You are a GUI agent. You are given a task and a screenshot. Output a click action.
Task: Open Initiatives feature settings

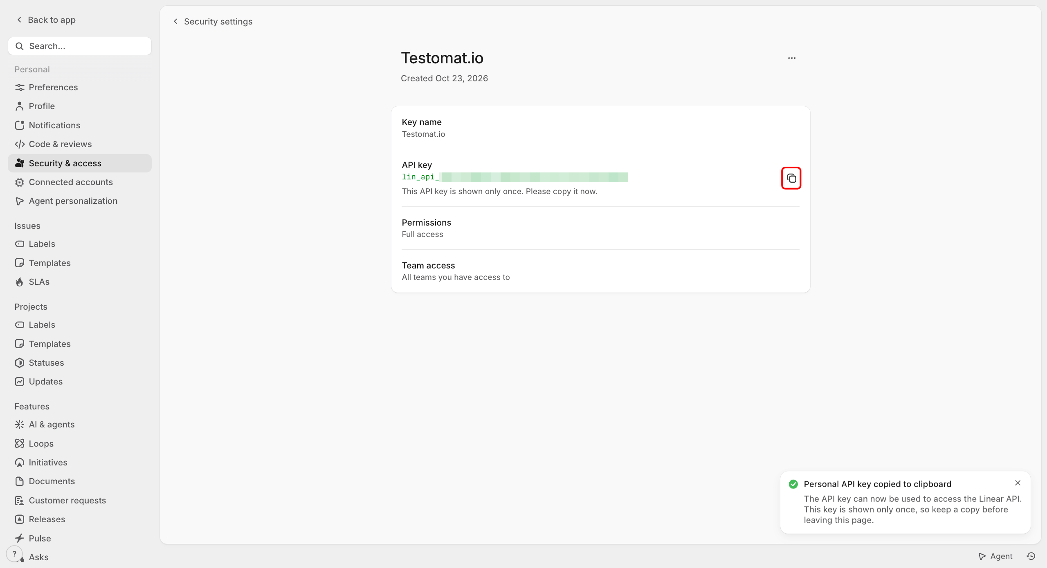pos(80,463)
